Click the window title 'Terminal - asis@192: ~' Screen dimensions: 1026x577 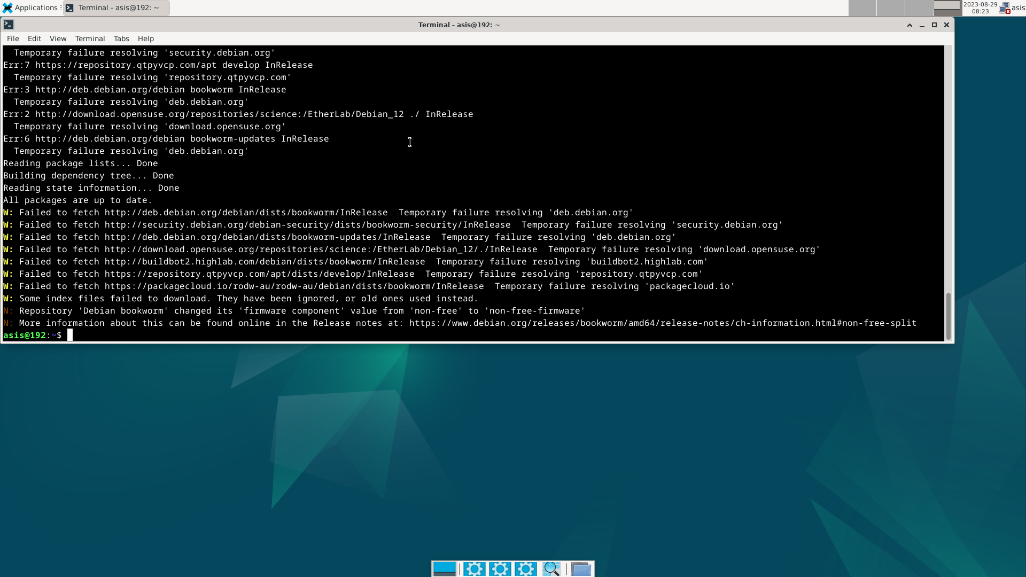[458, 25]
